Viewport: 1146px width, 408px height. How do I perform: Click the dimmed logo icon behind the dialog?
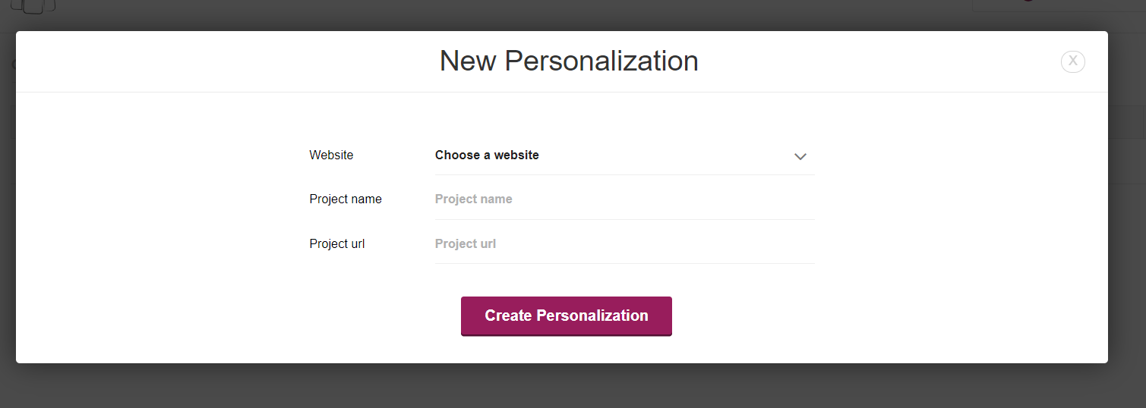point(33,7)
